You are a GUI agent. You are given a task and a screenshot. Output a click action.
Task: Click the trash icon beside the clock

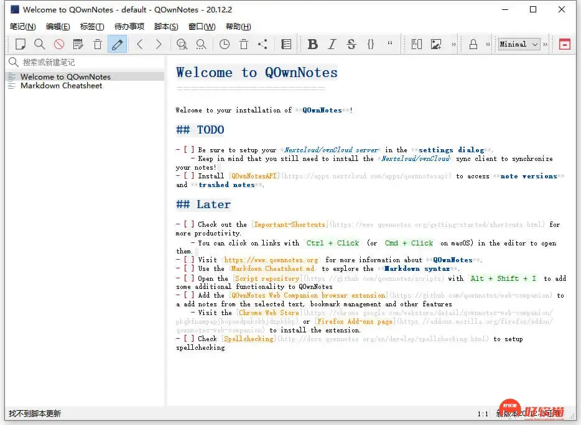click(x=244, y=44)
